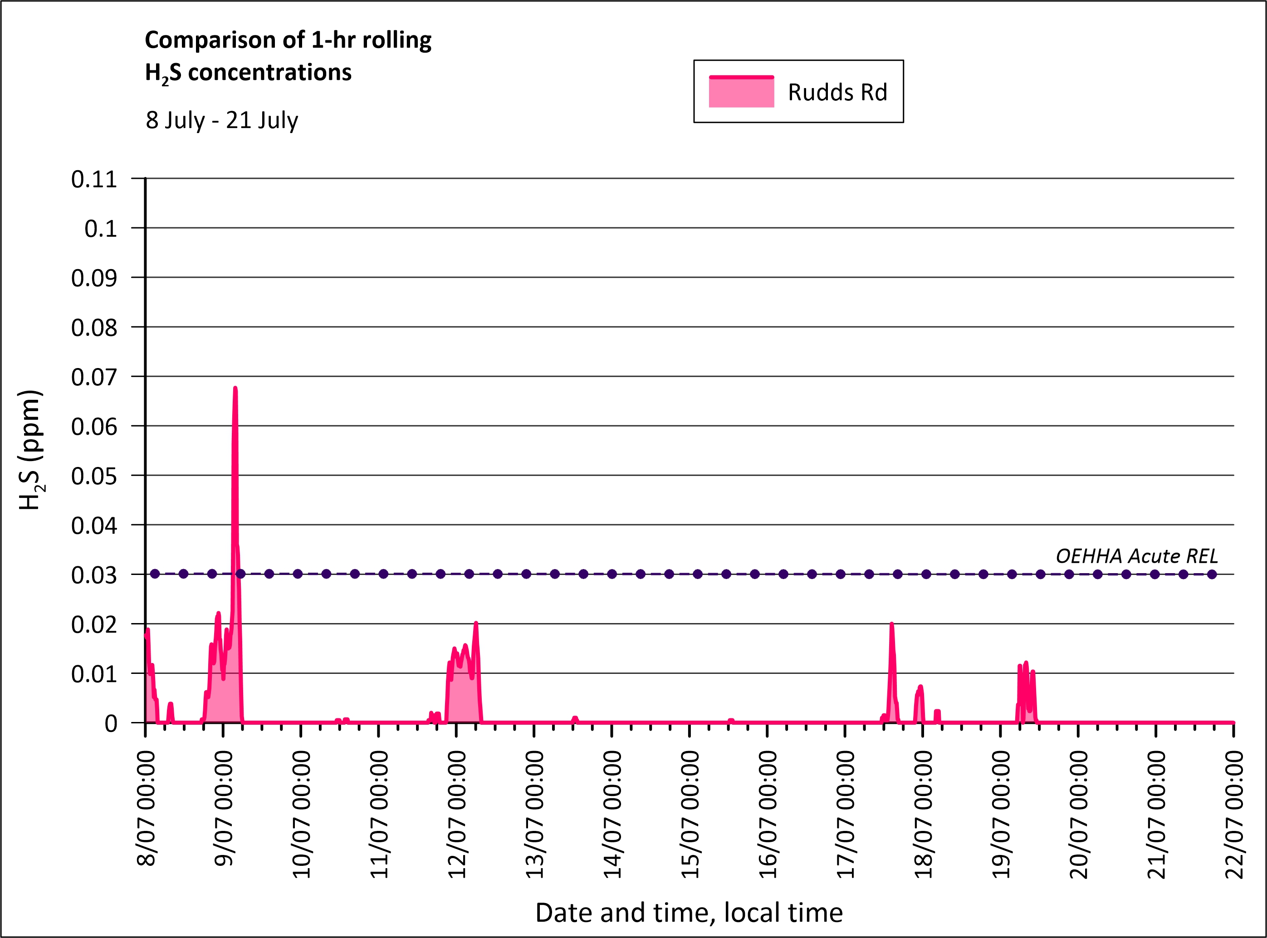Click the 'Date and time, local time' axis title
Image resolution: width=1267 pixels, height=938 pixels.
689,913
